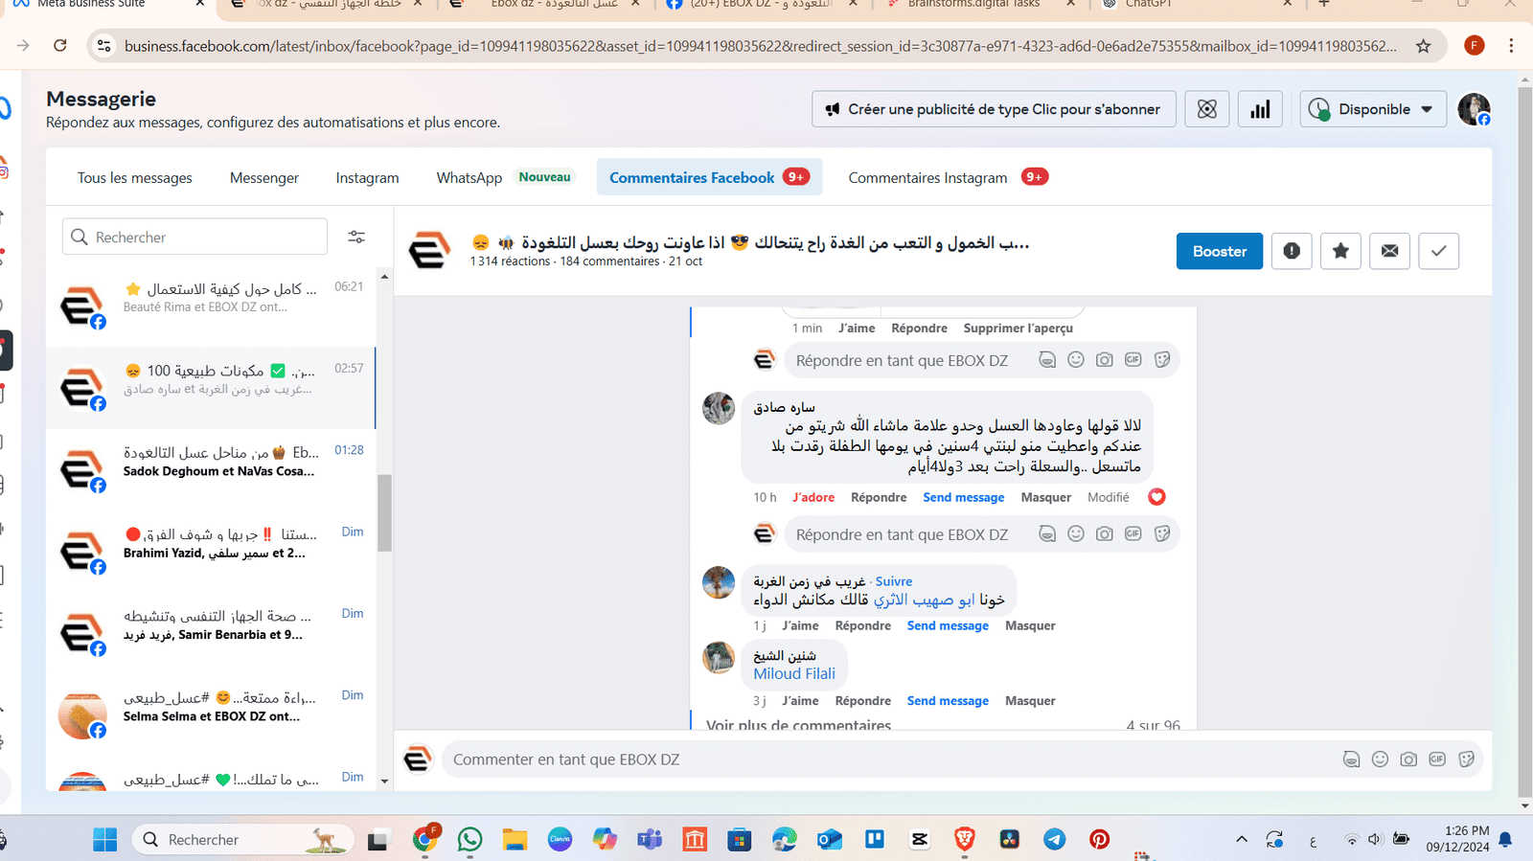Click the automations icon in the header
The height and width of the screenshot is (861, 1533).
[1207, 109]
